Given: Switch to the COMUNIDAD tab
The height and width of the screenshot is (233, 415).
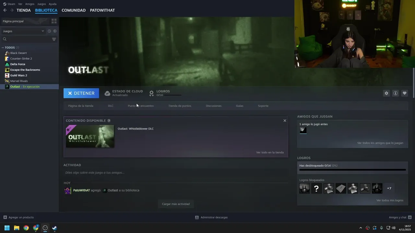Looking at the screenshot, I should coord(74,10).
